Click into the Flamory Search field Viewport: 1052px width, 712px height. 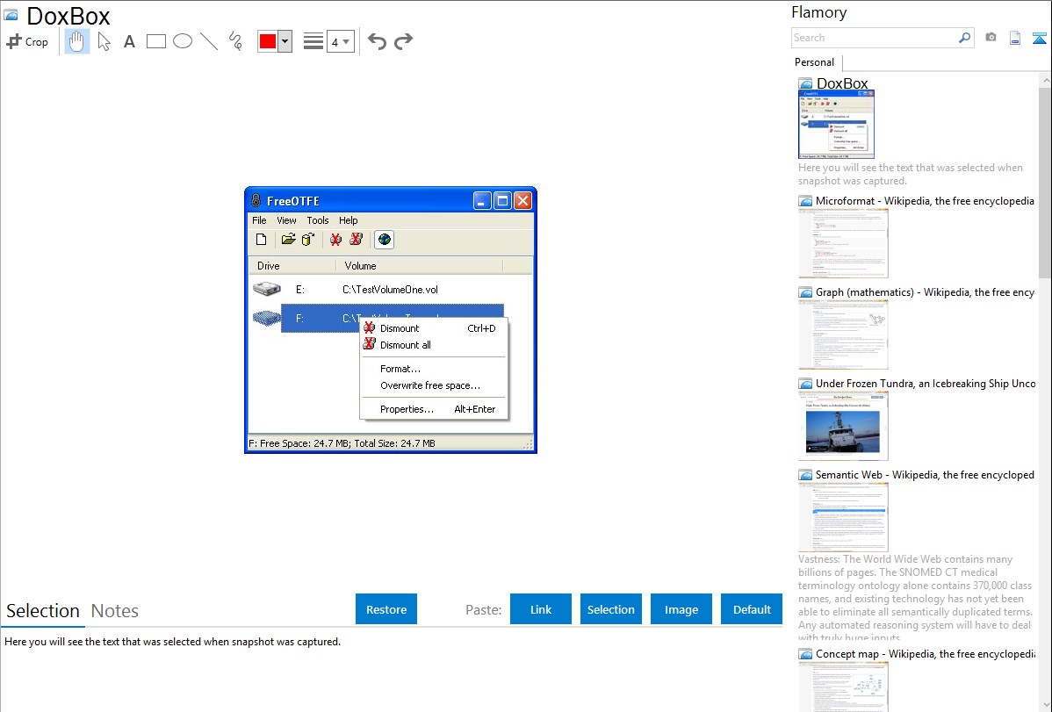(x=875, y=38)
